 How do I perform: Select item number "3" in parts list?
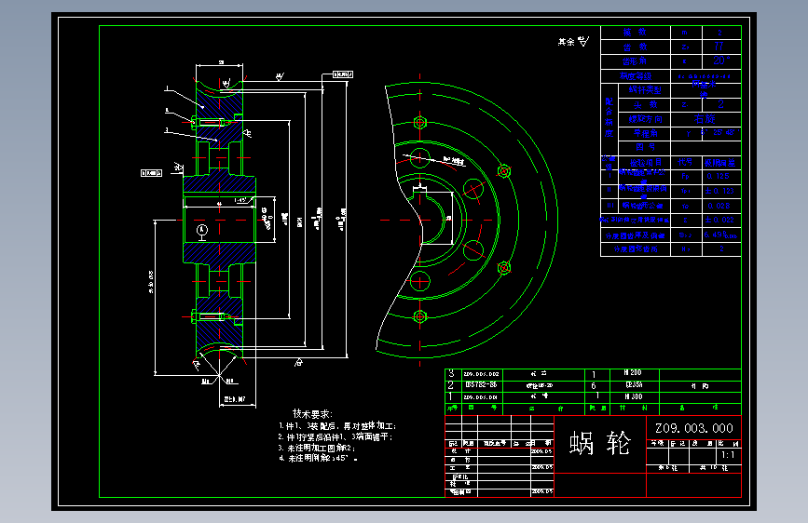tap(451, 373)
